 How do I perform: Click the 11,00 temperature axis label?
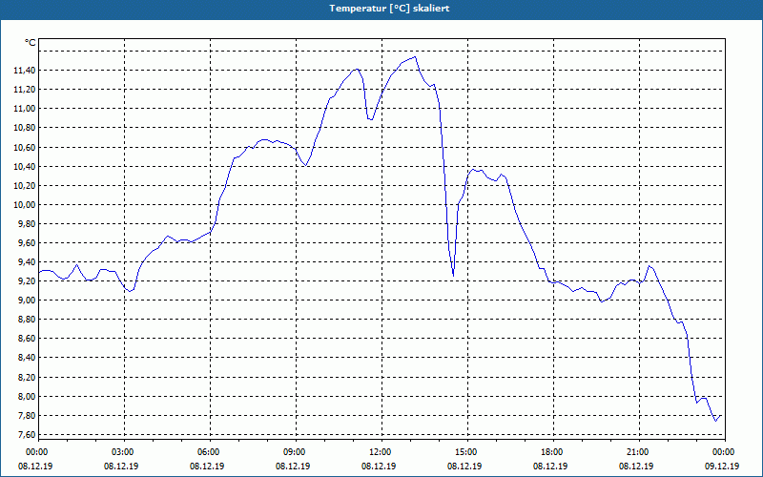coord(25,109)
